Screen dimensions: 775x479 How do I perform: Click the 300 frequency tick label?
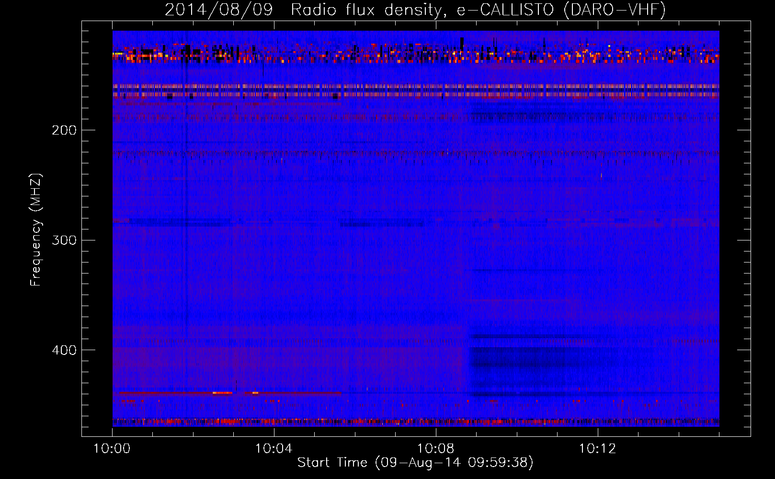pos(64,240)
